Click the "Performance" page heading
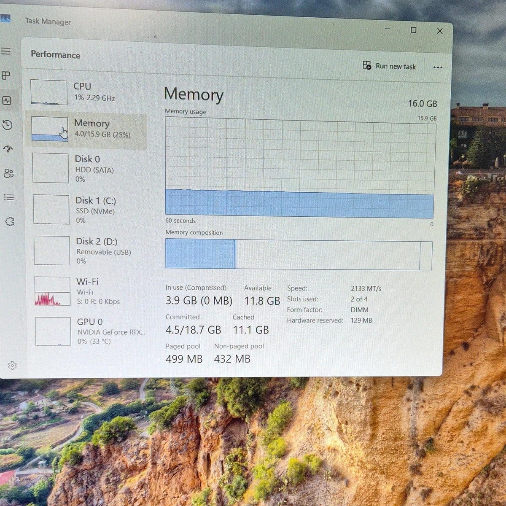This screenshot has height=506, width=506. click(55, 55)
